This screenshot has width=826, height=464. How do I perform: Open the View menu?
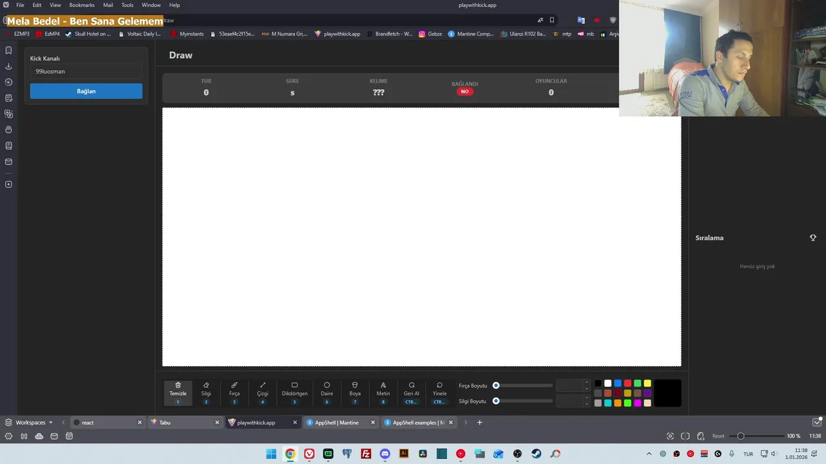(55, 5)
